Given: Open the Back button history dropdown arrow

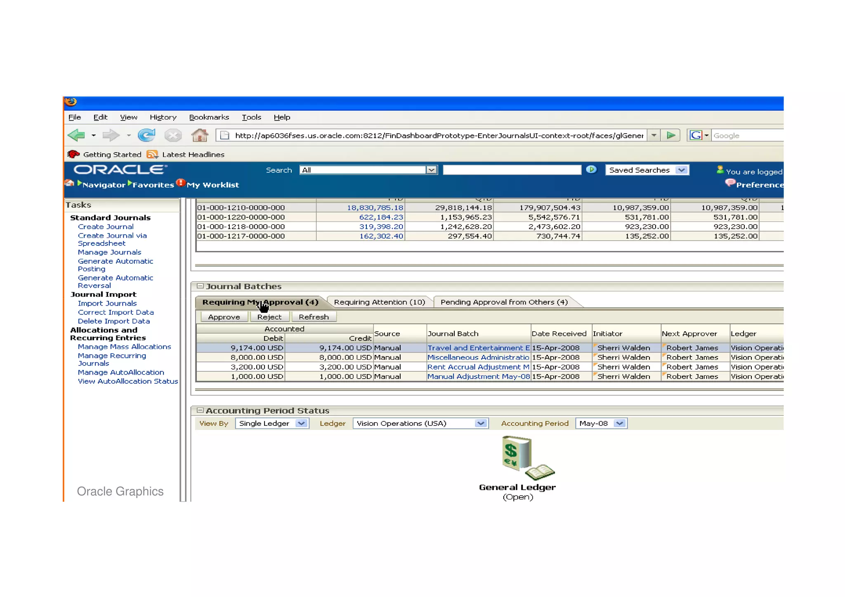Looking at the screenshot, I should pyautogui.click(x=94, y=135).
